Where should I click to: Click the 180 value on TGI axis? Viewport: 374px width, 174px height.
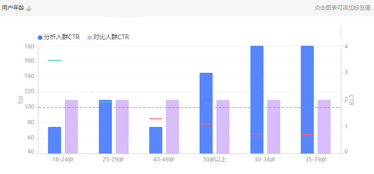(29, 46)
